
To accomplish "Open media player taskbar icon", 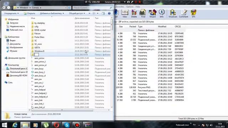I will 36,125.
